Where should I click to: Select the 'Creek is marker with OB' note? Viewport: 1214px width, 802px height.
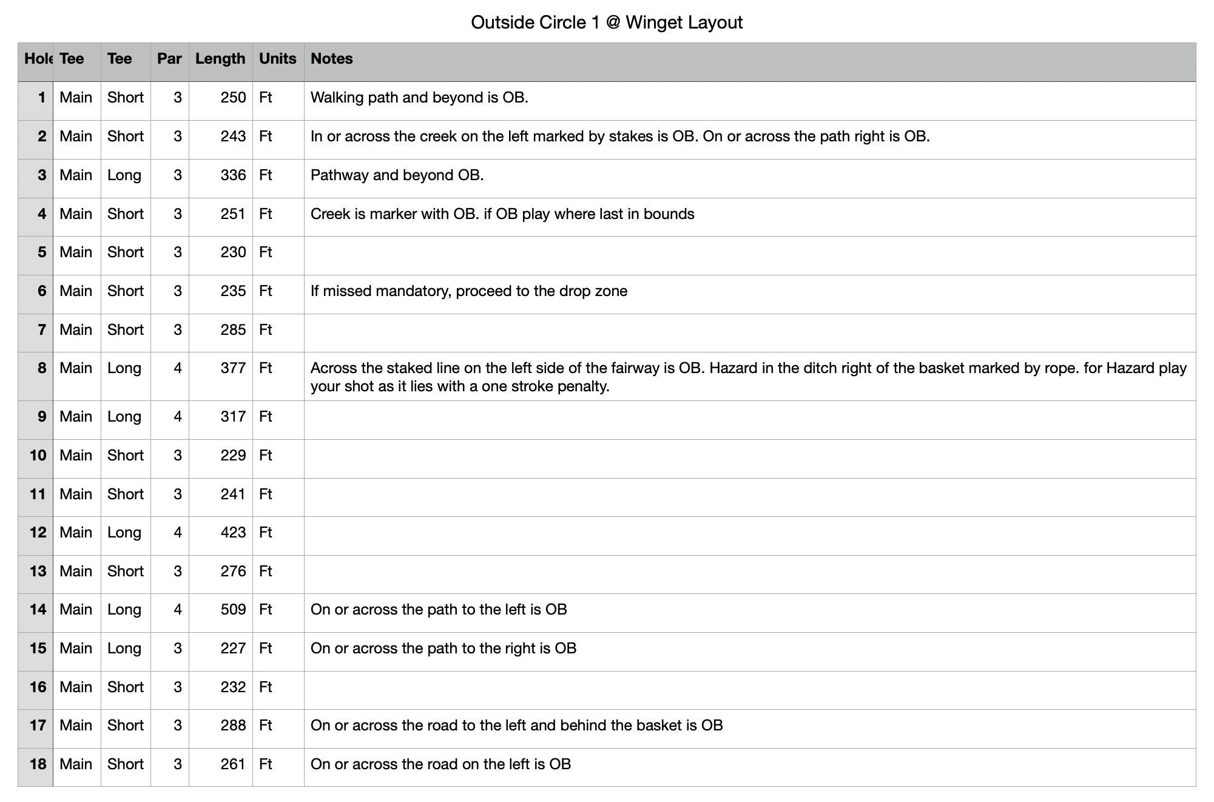(502, 214)
